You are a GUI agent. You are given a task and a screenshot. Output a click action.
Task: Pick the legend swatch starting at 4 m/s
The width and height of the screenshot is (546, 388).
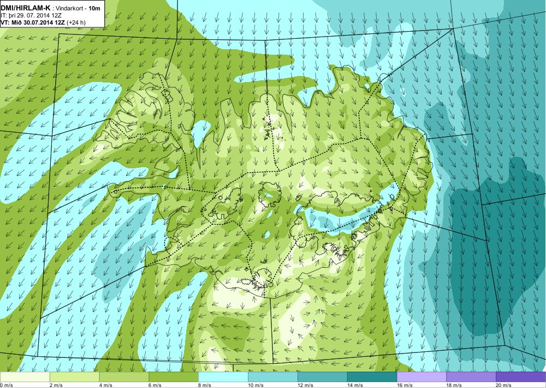pos(124,377)
